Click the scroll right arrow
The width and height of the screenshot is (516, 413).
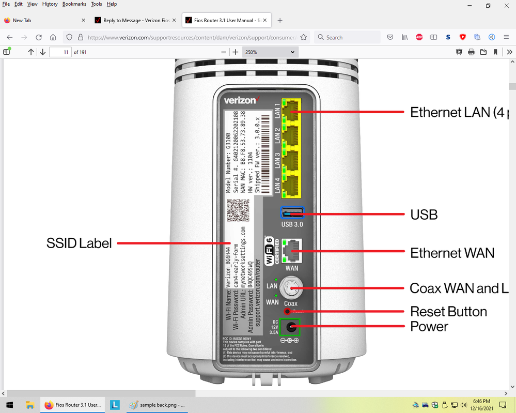tap(506, 393)
